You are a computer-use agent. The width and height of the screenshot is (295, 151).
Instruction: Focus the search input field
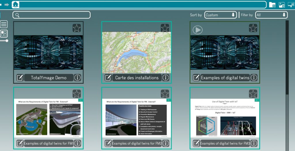(x=52, y=15)
